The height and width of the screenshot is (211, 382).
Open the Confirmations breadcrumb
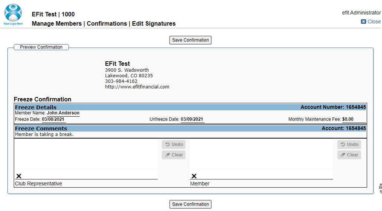coord(107,24)
